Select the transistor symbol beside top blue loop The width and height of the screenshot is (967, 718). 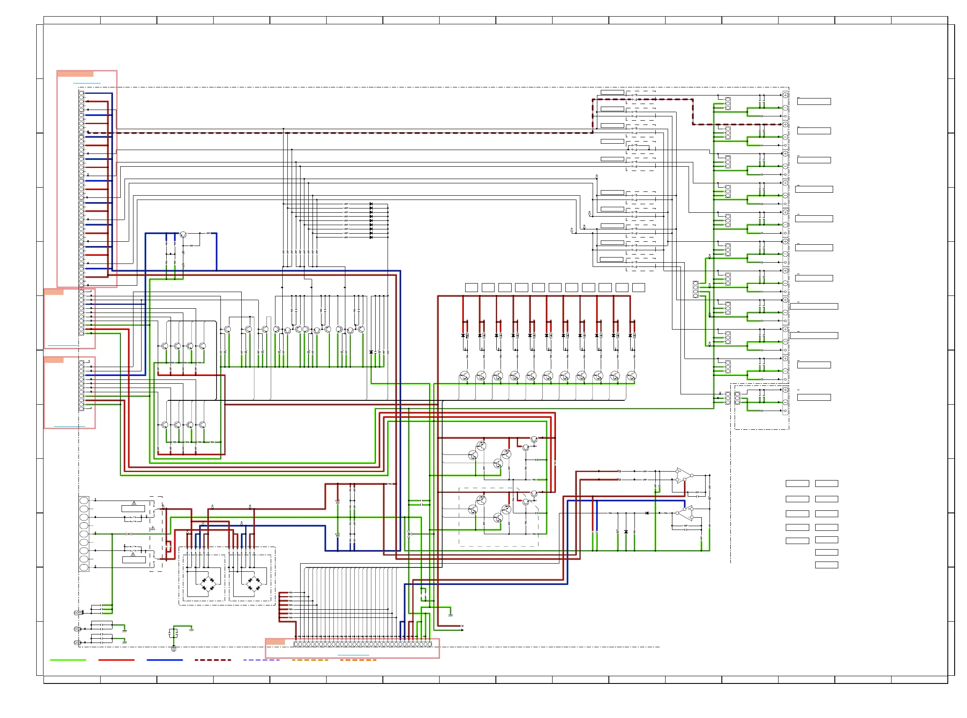(x=183, y=235)
